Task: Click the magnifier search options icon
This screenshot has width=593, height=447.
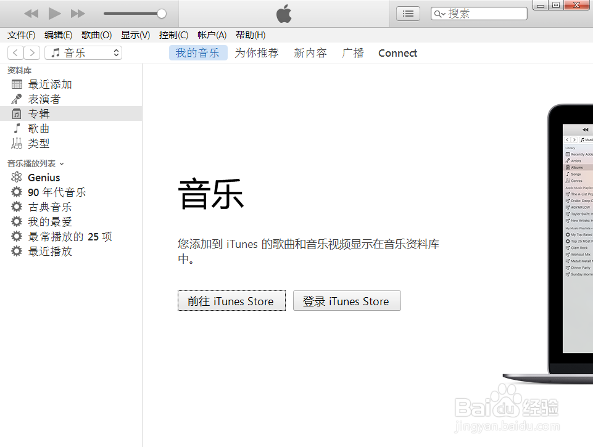Action: [439, 14]
